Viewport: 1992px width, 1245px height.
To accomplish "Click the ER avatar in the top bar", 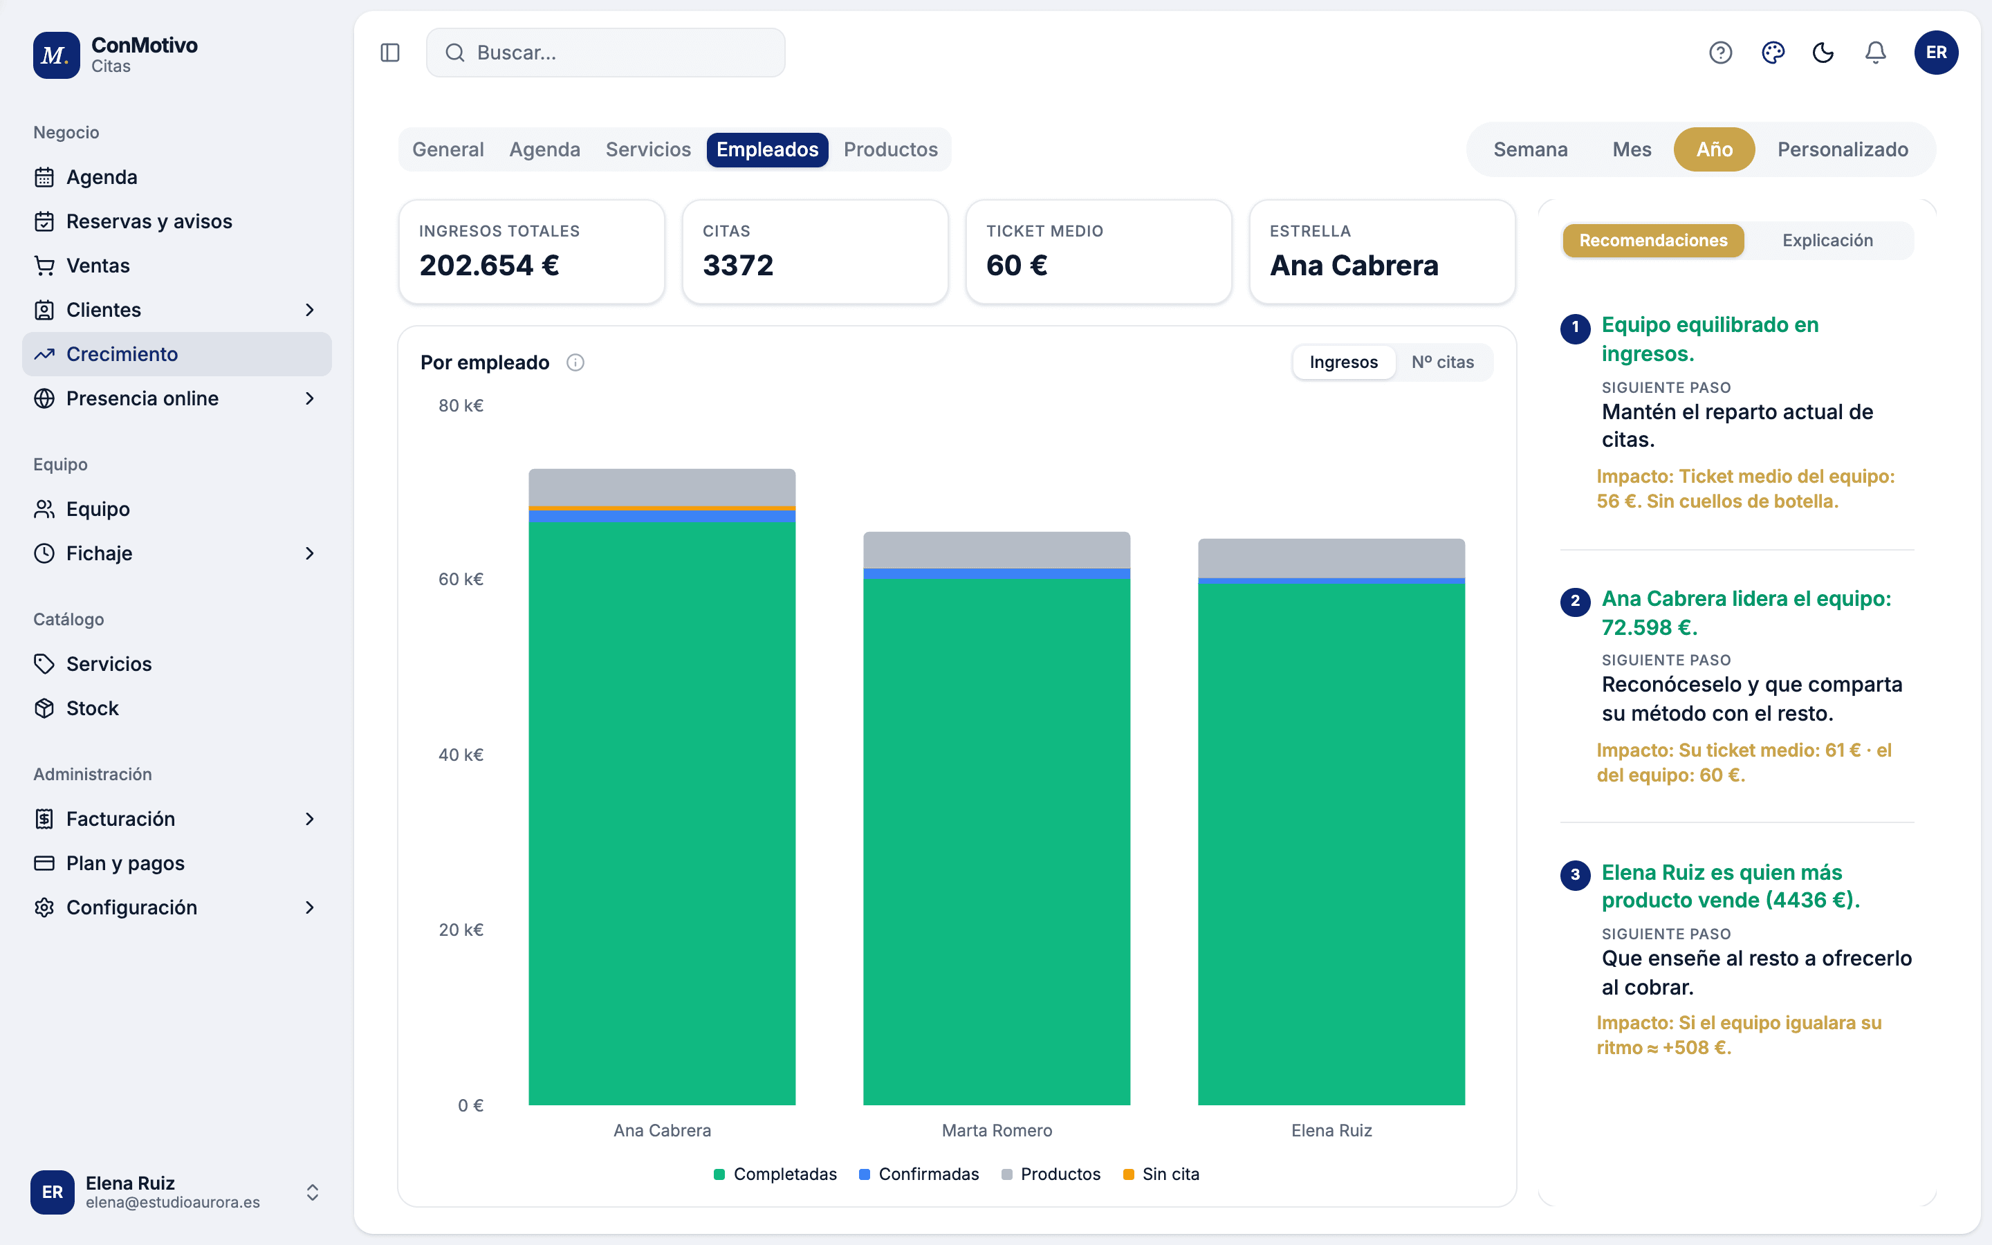I will [1936, 53].
